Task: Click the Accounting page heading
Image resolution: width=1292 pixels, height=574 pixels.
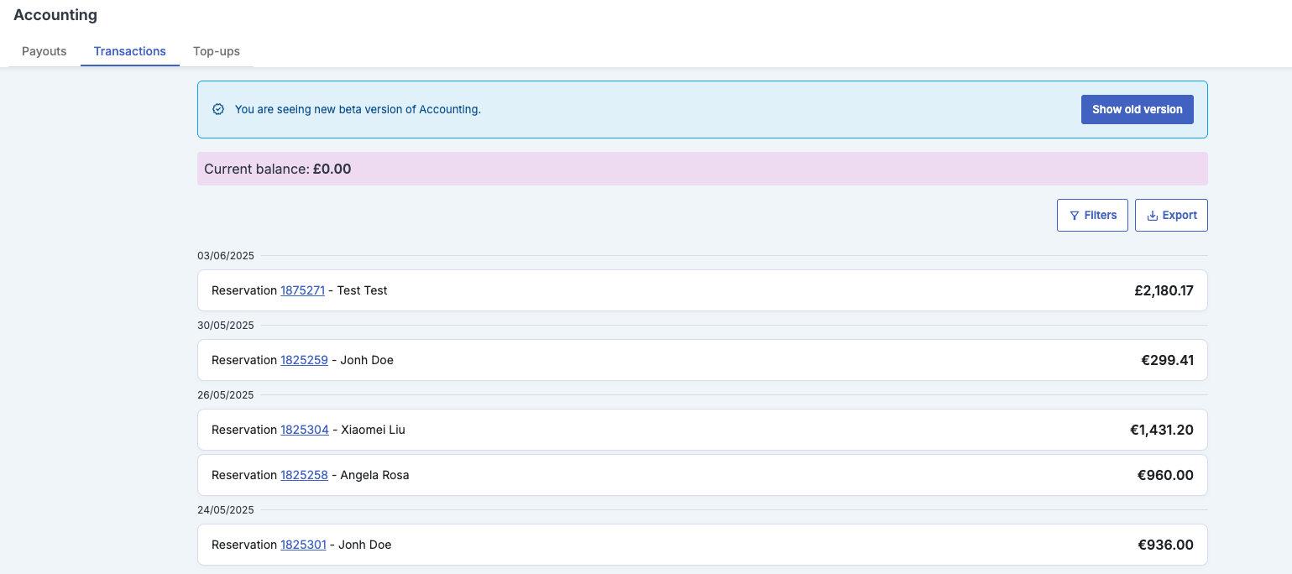Action: (x=55, y=15)
